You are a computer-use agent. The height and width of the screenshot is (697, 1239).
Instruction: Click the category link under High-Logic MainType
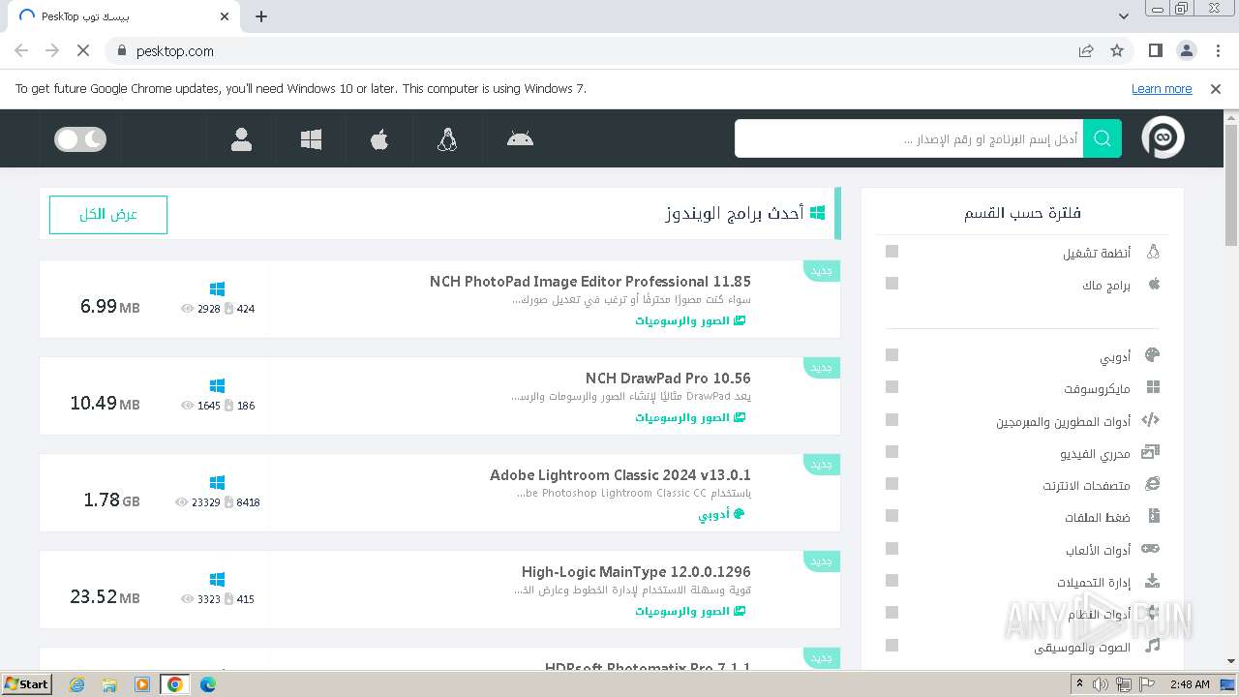[x=690, y=611]
